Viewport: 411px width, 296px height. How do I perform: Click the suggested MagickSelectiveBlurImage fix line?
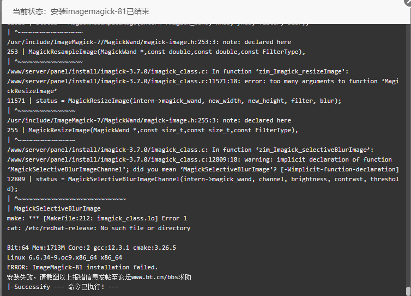[x=54, y=208]
